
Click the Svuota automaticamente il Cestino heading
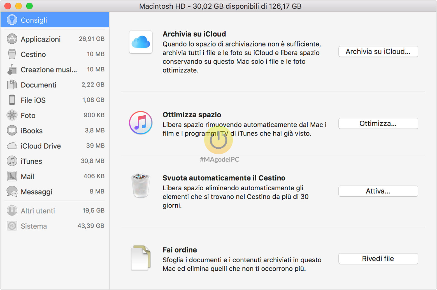click(224, 178)
